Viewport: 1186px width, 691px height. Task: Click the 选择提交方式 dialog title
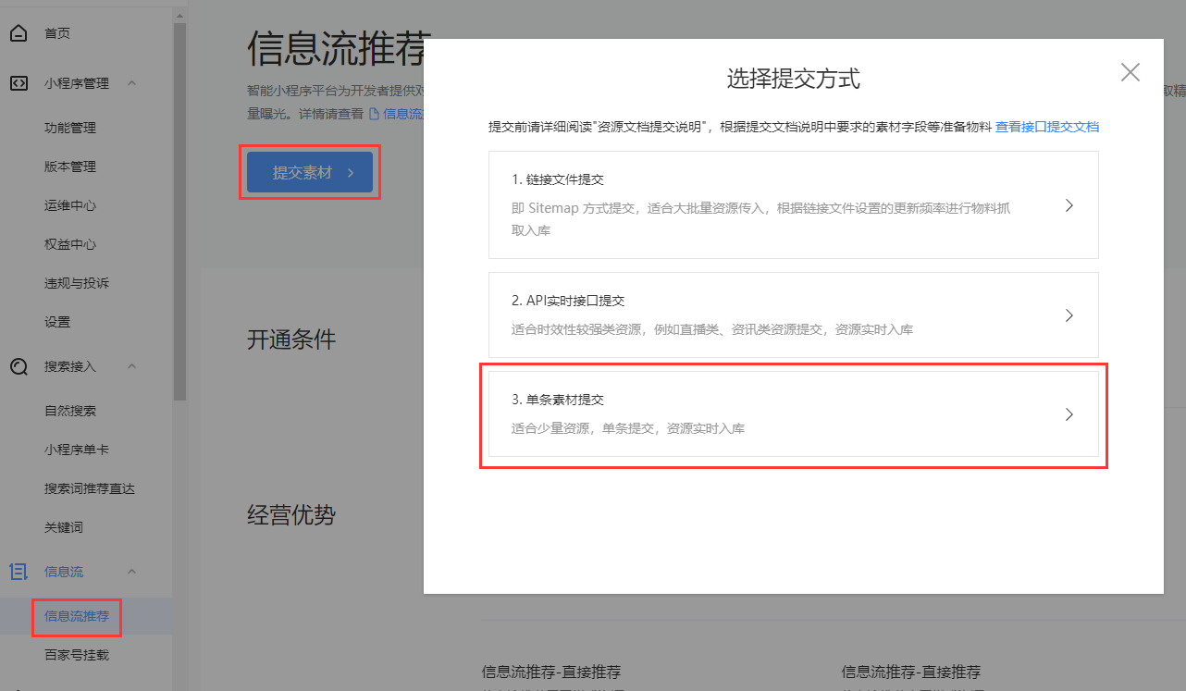click(794, 80)
